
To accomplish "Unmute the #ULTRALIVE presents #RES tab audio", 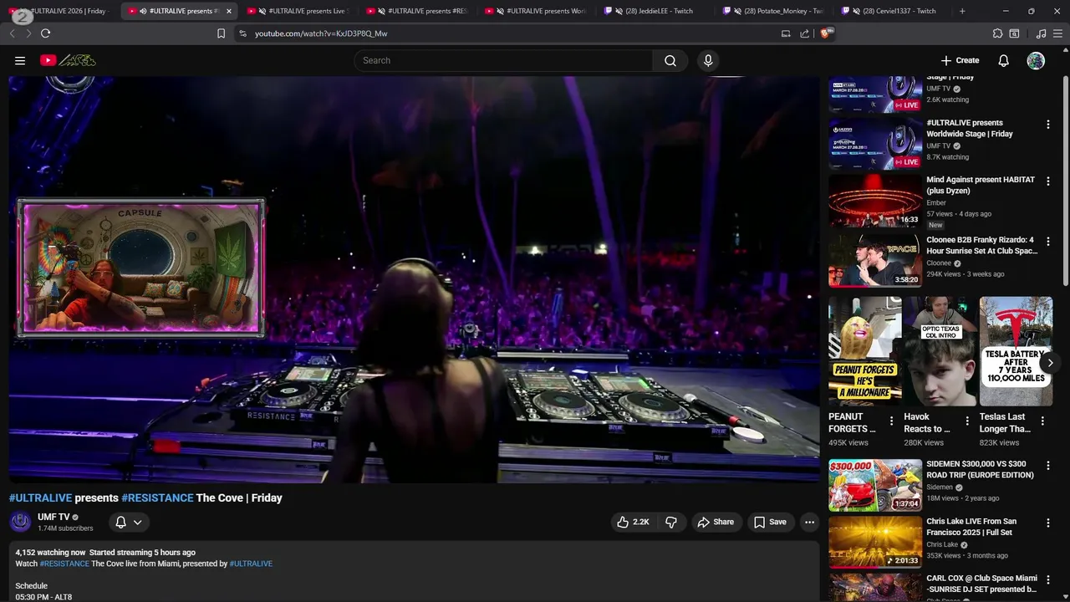I will (x=381, y=11).
